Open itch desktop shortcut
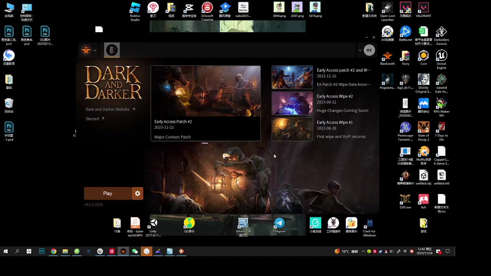 coord(423,201)
